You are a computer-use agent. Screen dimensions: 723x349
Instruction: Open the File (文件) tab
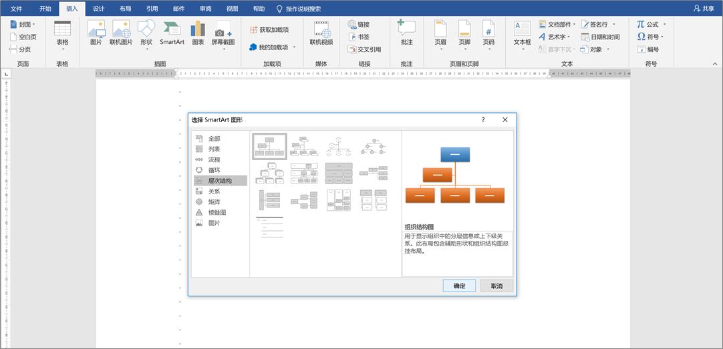(x=17, y=9)
